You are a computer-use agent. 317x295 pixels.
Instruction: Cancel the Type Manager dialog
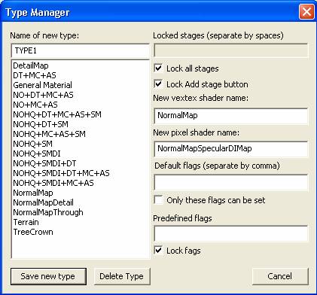(280, 276)
